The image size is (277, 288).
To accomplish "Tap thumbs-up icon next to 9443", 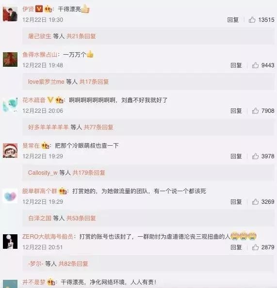I will 255,65.
